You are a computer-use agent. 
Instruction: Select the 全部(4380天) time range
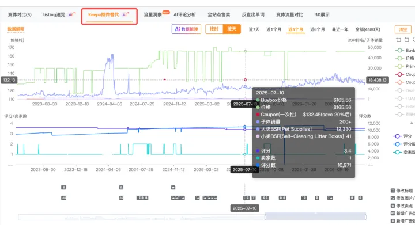(368, 29)
